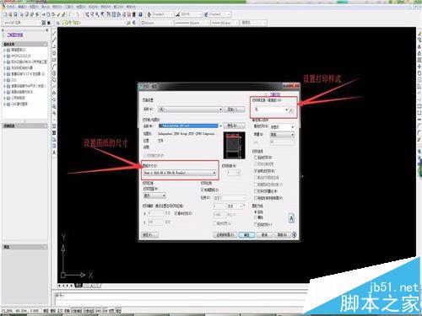Screen dimensions: 422x316
Task: Click the Save toolbar icon
Action: [x=15, y=14]
